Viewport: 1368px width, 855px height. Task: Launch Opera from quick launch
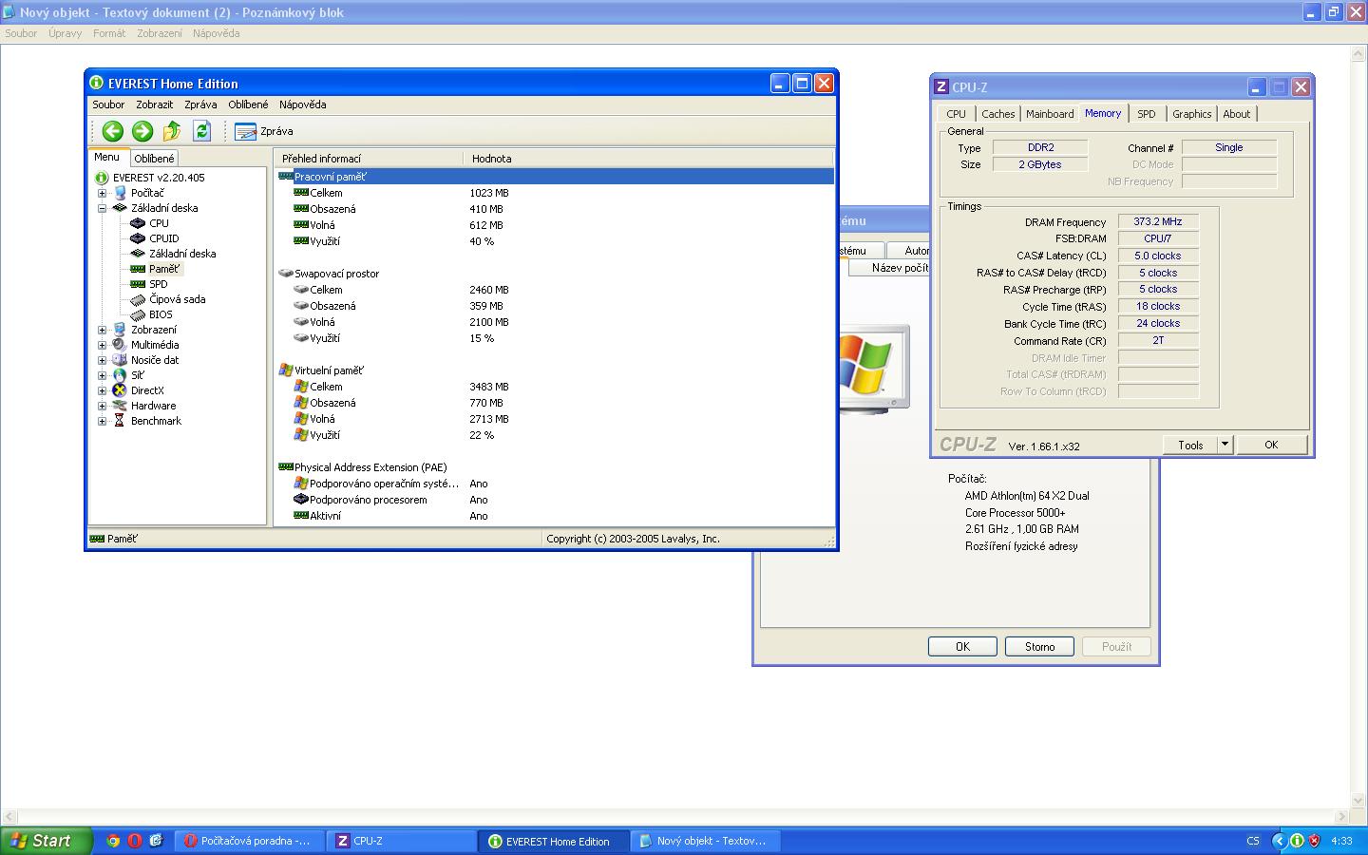click(x=135, y=841)
